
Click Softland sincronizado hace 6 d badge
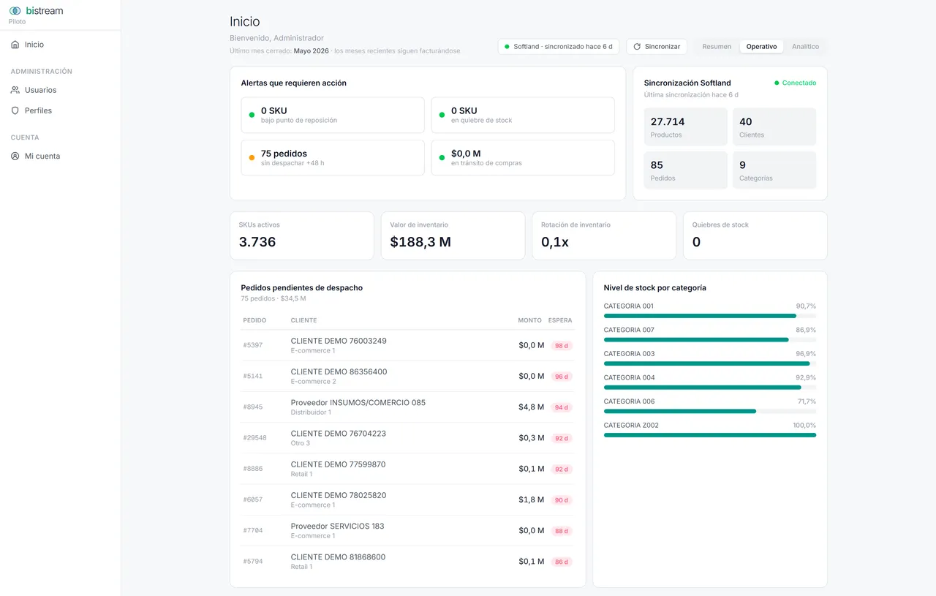click(559, 47)
